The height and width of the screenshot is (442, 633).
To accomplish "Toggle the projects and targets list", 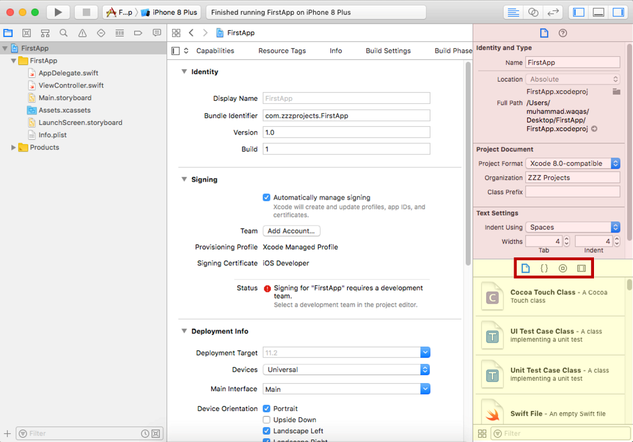I will pos(175,51).
